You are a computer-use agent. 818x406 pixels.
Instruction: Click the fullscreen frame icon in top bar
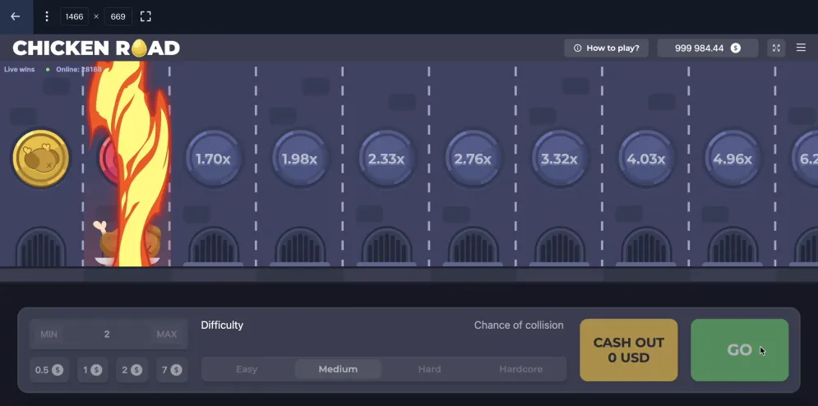146,16
